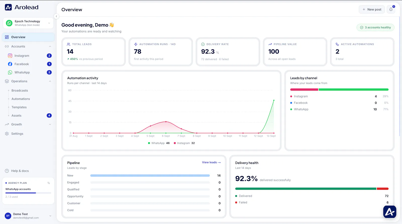Click the Overview grid icon in the sidebar
Image resolution: width=402 pixels, height=224 pixels.
(7, 37)
